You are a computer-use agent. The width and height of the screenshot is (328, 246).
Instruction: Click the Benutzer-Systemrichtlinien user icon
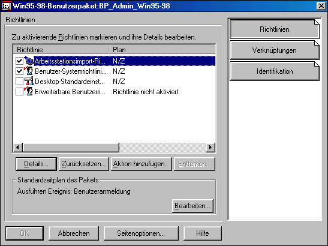[29, 71]
